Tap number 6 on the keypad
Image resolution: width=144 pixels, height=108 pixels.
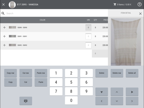(x=86, y=82)
